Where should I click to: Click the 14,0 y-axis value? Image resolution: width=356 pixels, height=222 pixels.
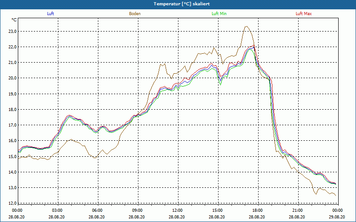pyautogui.click(x=12, y=172)
